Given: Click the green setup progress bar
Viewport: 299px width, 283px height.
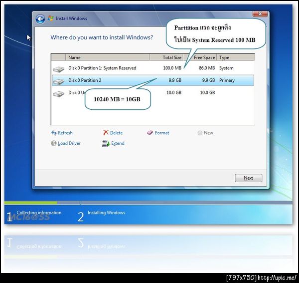Looking at the screenshot, I should 31,203.
